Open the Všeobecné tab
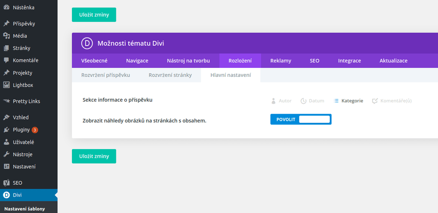The width and height of the screenshot is (438, 213). click(x=94, y=61)
